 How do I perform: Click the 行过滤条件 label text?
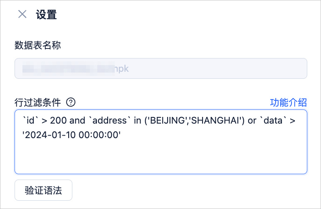click(x=38, y=102)
